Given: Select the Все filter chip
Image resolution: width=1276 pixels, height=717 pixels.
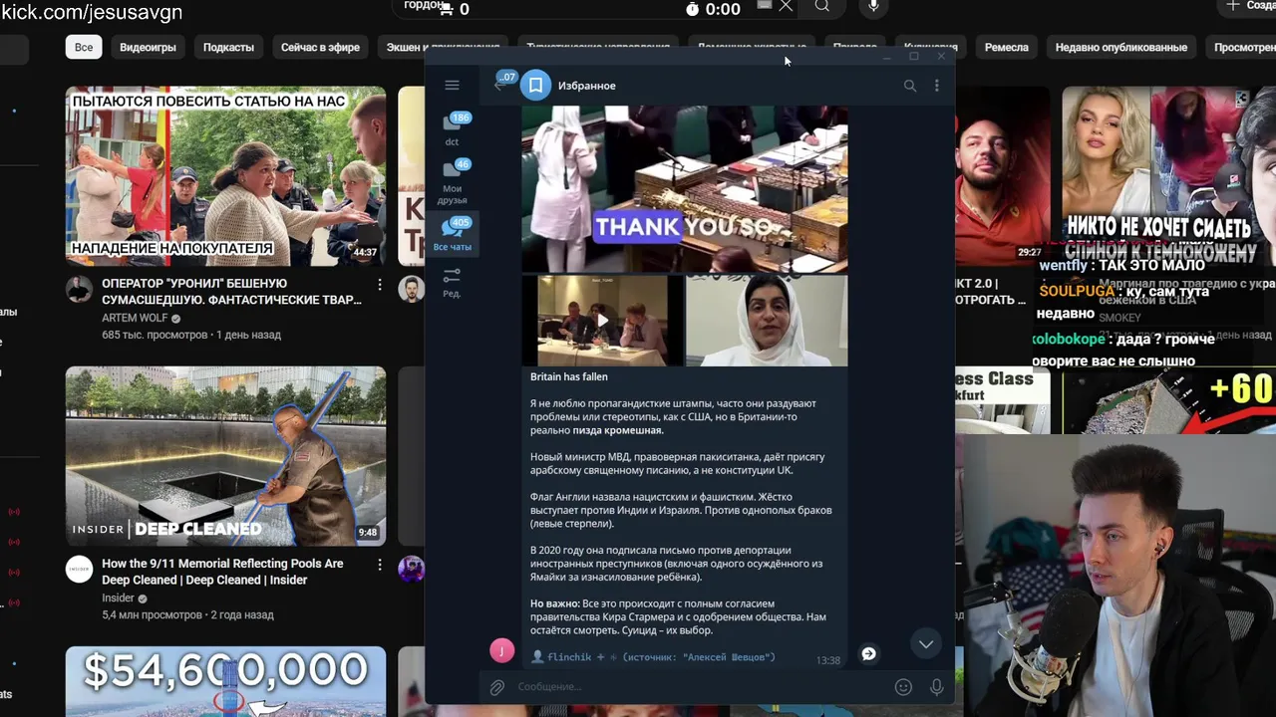Looking at the screenshot, I should 84,47.
